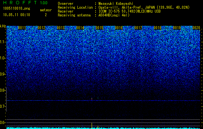Click the 0014 time marker
The image size is (203, 129).
click(x=80, y=28)
